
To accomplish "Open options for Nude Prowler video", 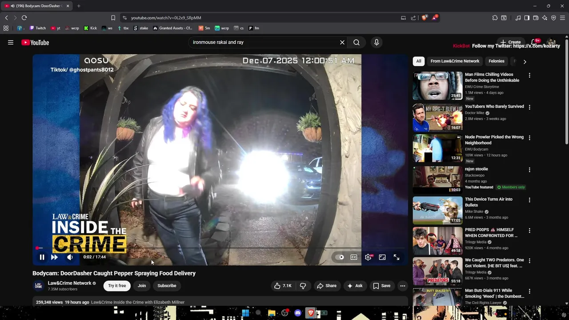I will tap(529, 138).
